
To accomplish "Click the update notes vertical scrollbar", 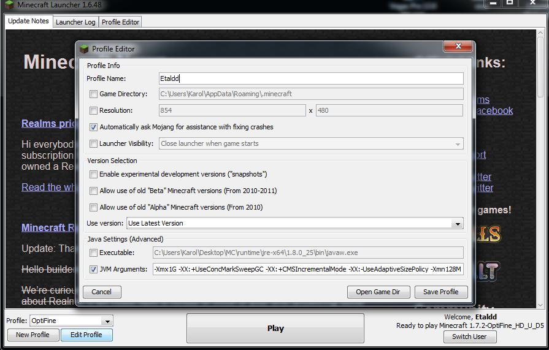I will tap(540, 66).
